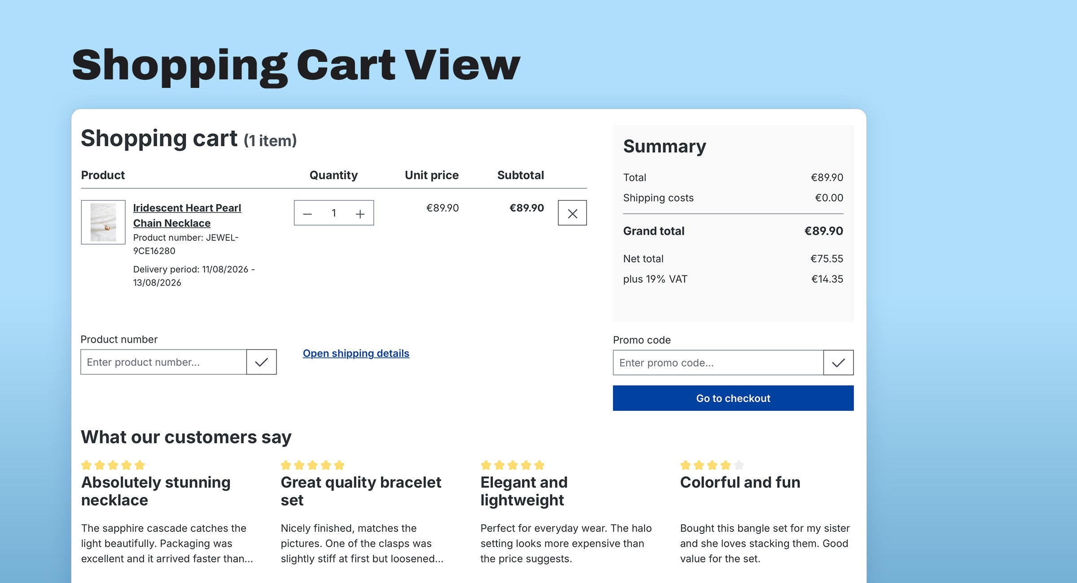1077x583 pixels.
Task: Click star rating of Great quality bracelet set review
Action: (x=313, y=465)
